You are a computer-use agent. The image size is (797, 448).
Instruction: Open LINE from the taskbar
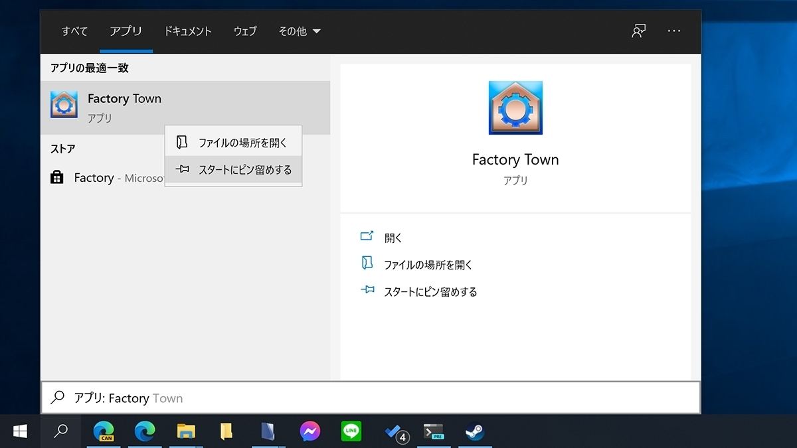tap(351, 431)
